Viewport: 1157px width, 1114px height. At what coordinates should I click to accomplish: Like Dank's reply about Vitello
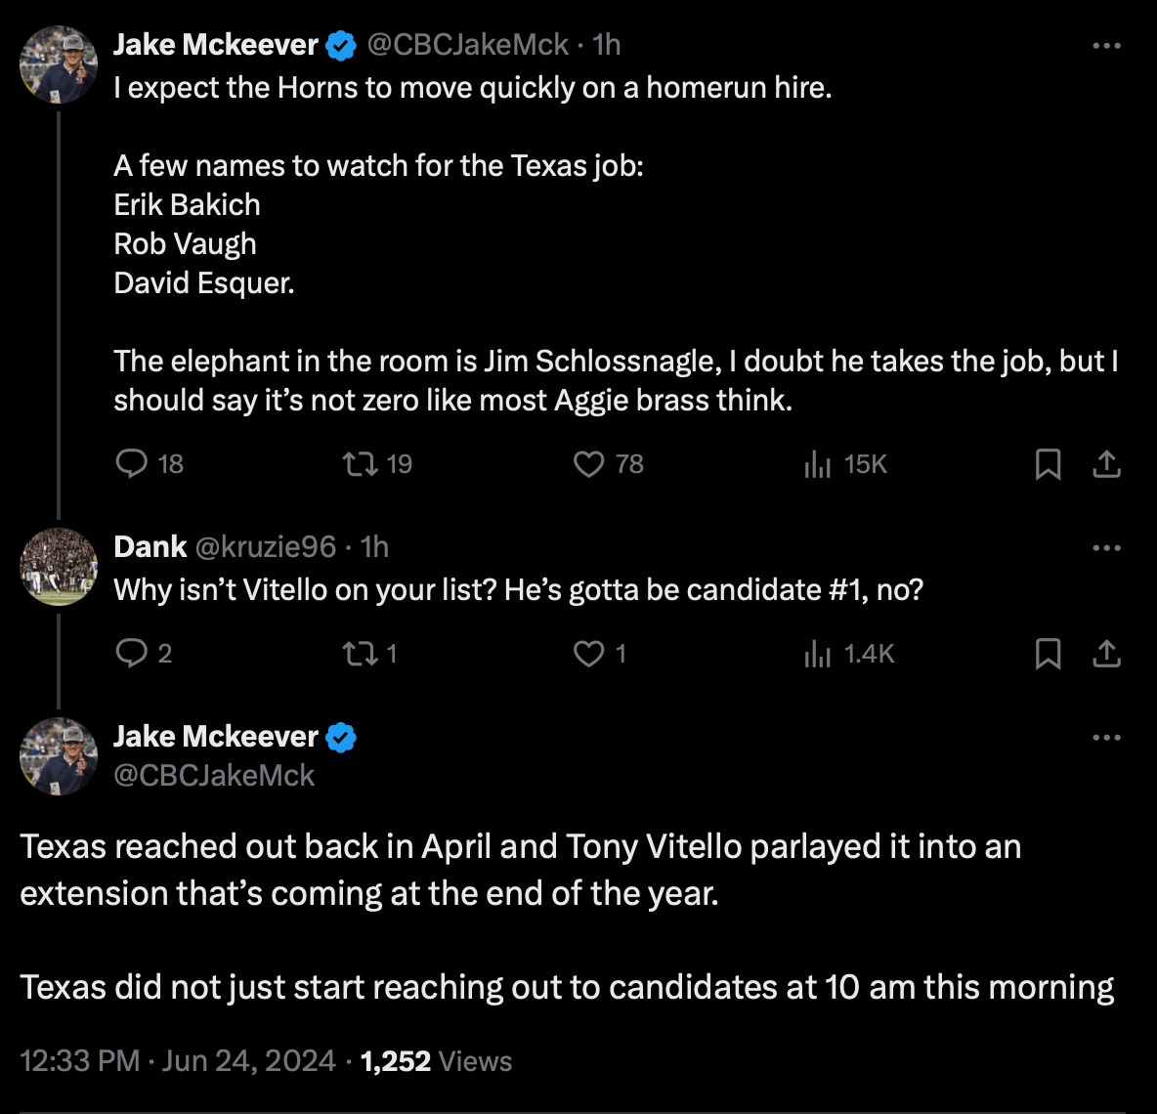pyautogui.click(x=588, y=653)
